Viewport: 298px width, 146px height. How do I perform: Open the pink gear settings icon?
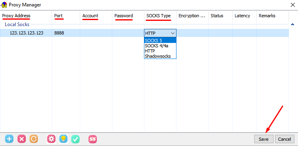coord(51,139)
